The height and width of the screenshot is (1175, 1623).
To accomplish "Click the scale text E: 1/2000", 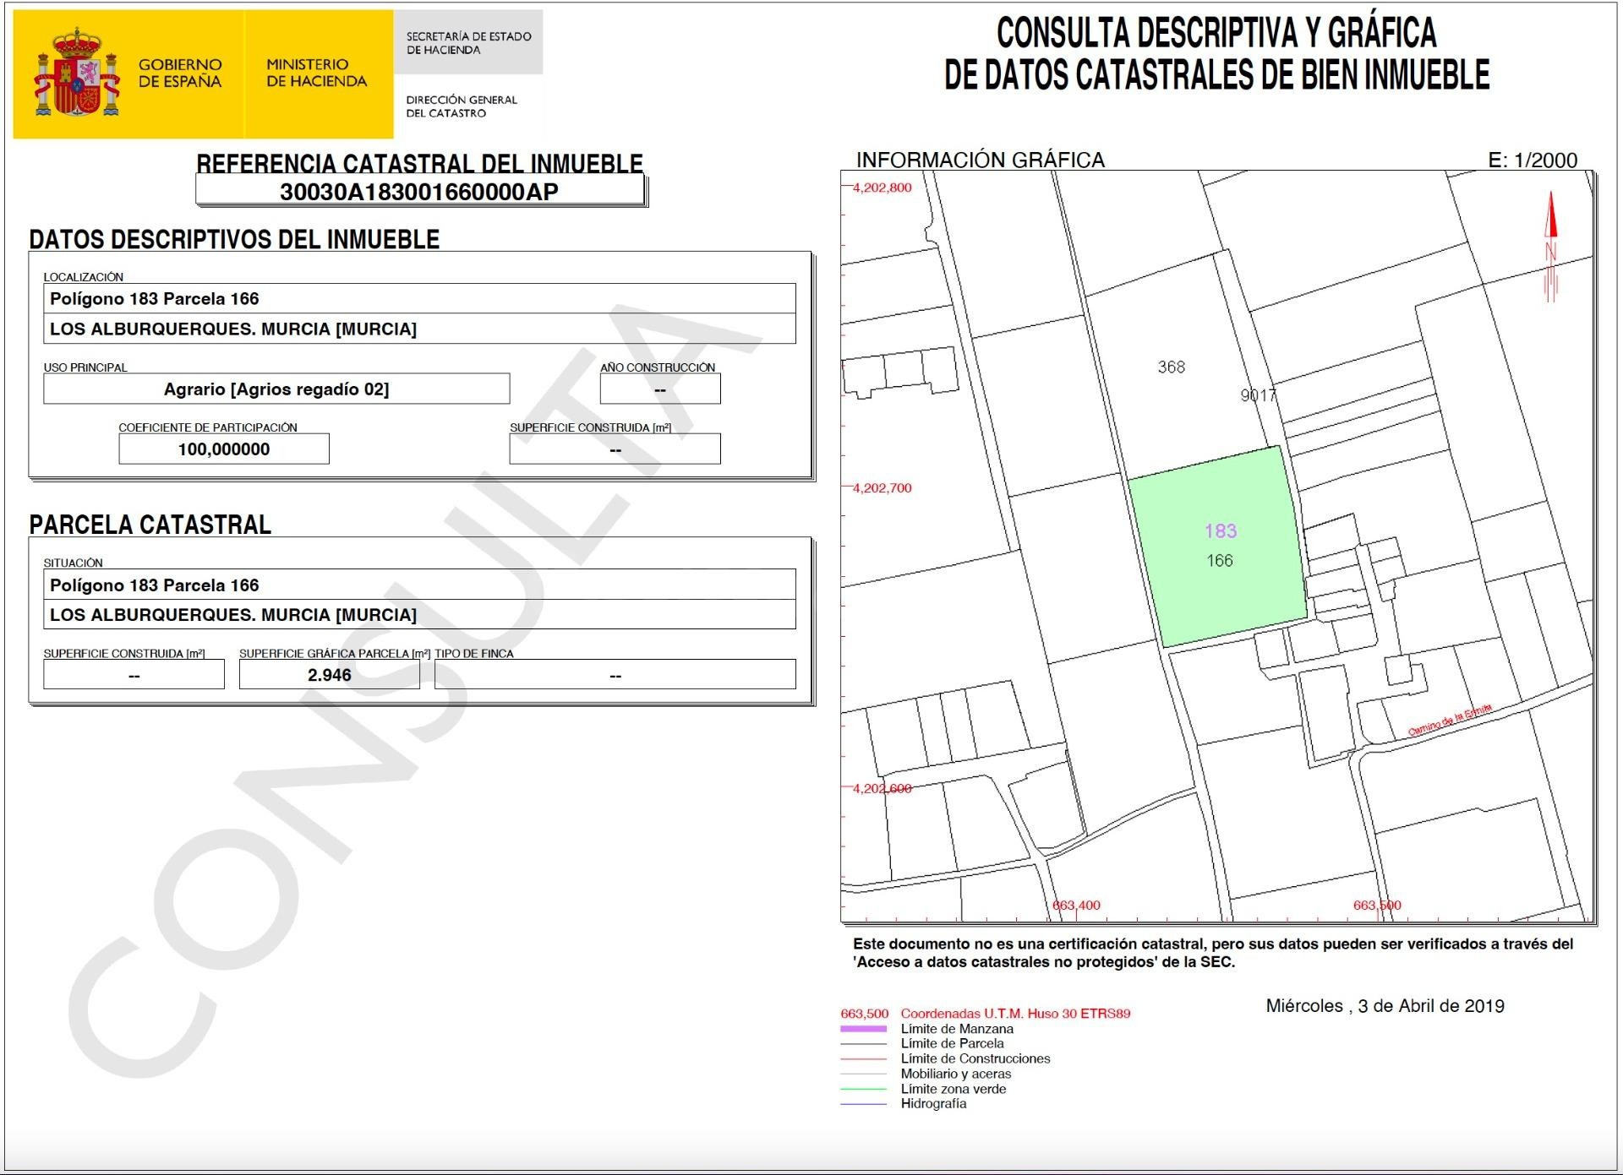I will [x=1533, y=160].
